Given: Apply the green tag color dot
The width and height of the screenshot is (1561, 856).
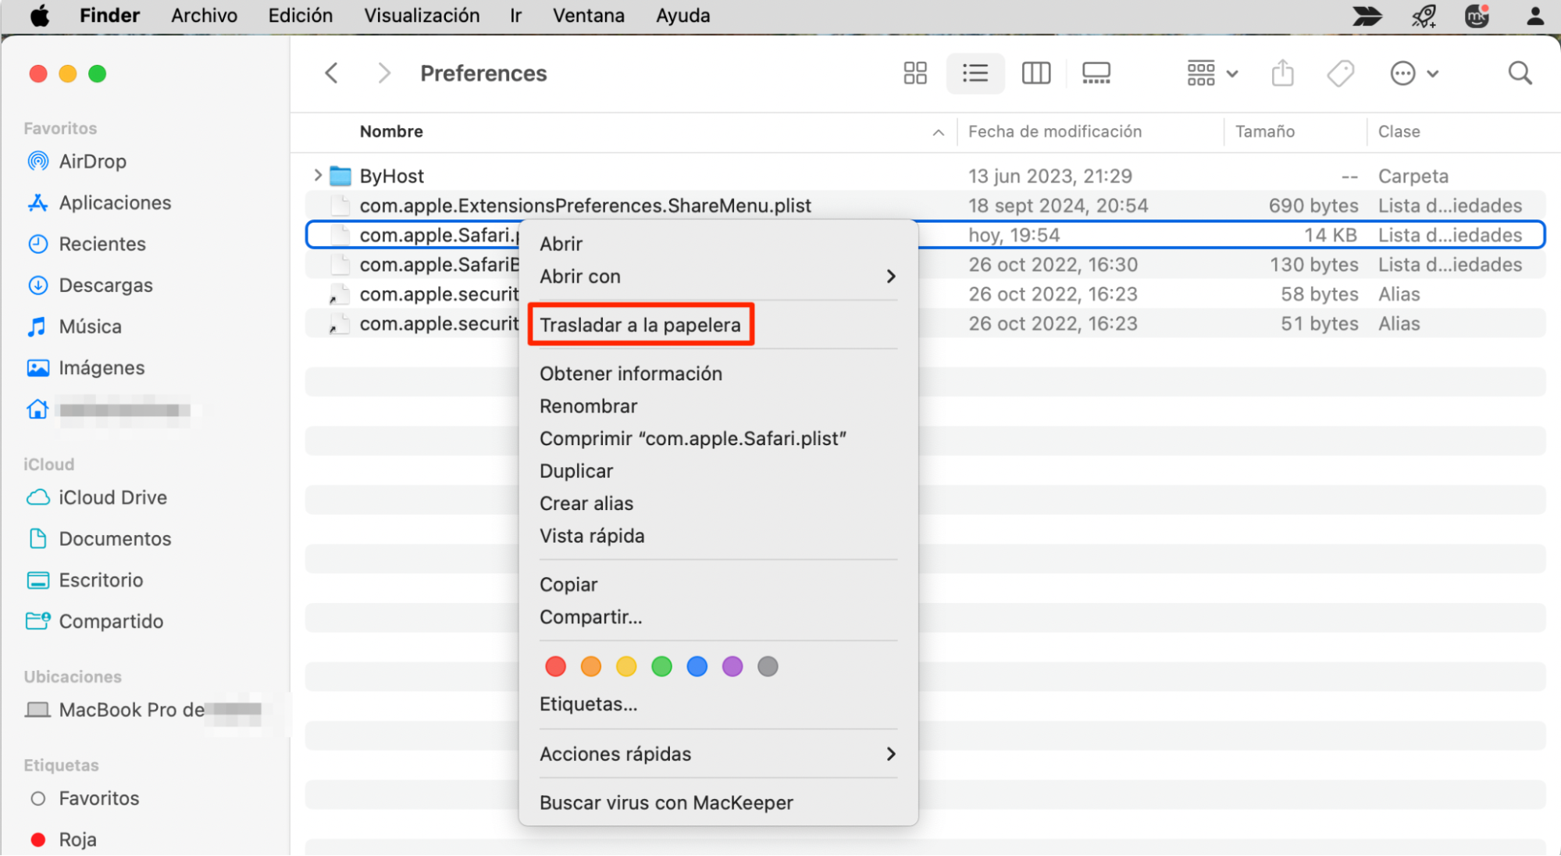Looking at the screenshot, I should (661, 667).
